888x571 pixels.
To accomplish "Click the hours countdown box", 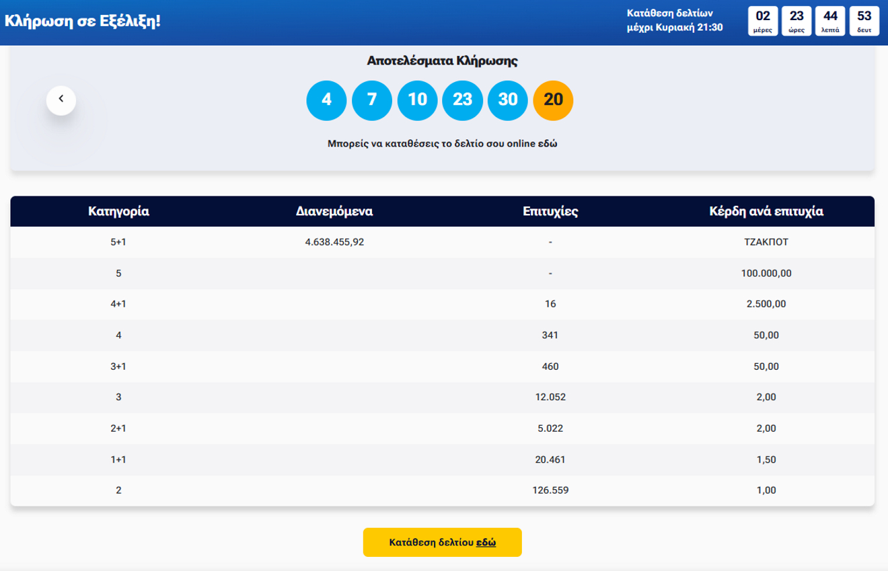I will [x=797, y=21].
